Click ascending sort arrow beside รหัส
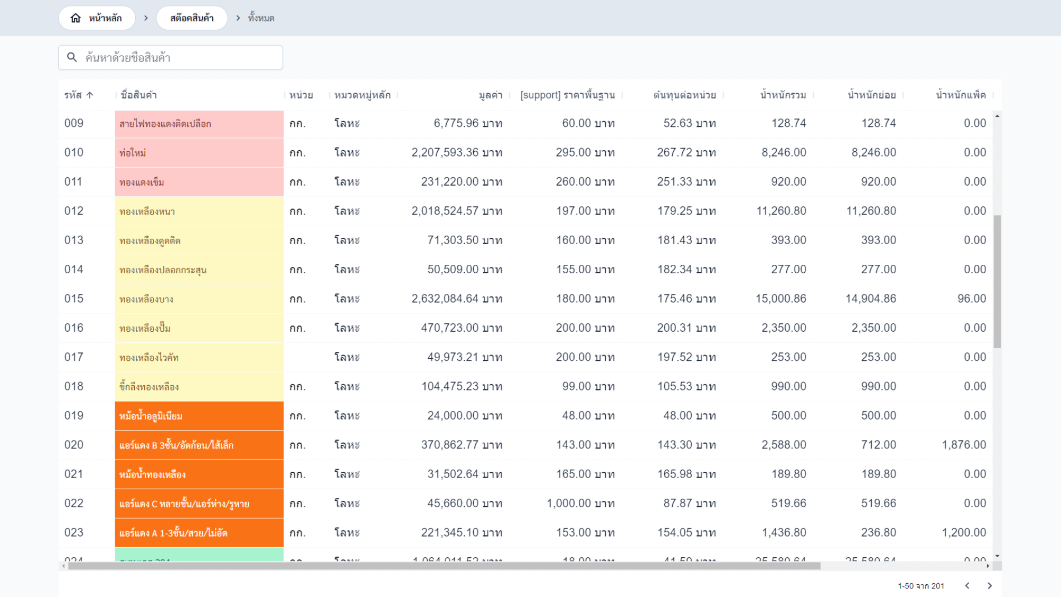 click(x=90, y=95)
